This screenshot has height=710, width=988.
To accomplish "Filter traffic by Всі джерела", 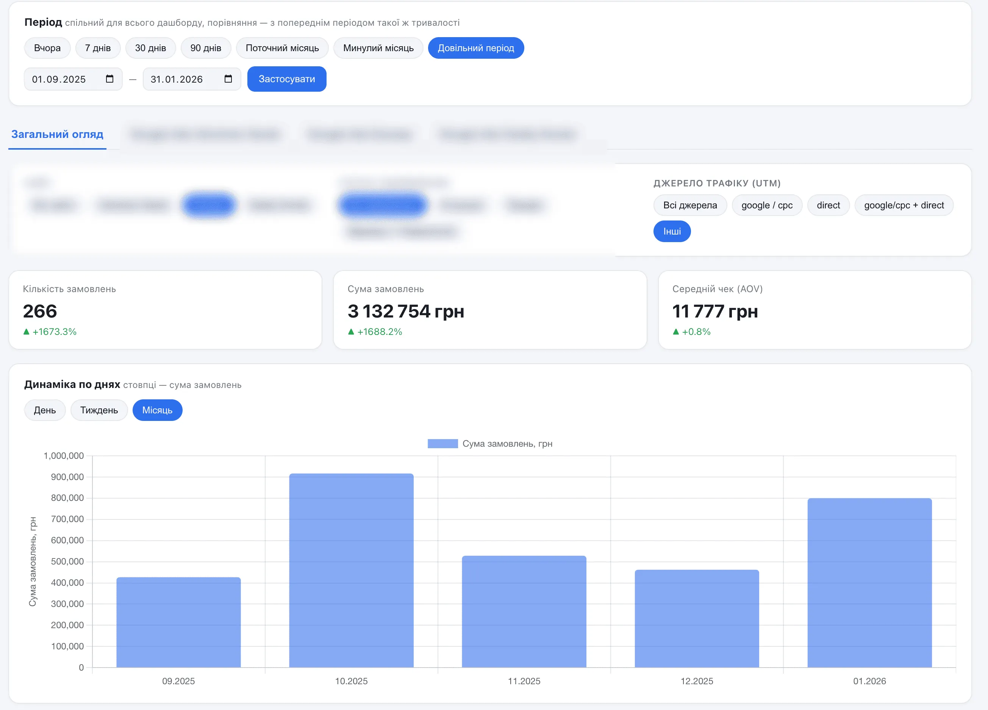I will pos(689,205).
